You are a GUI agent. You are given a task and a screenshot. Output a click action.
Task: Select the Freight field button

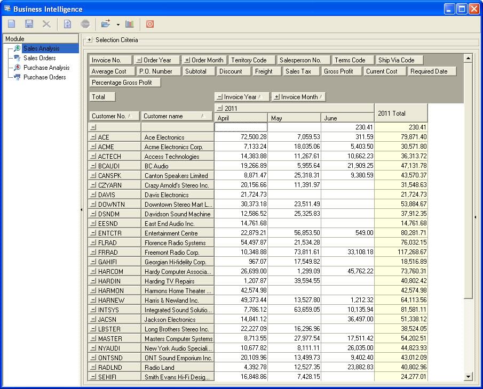tap(267, 71)
